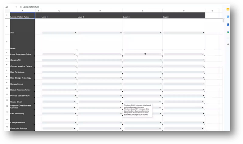This screenshot has height=144, width=243.
Task: Click the 'Change Detection' label
Action: coord(18,123)
